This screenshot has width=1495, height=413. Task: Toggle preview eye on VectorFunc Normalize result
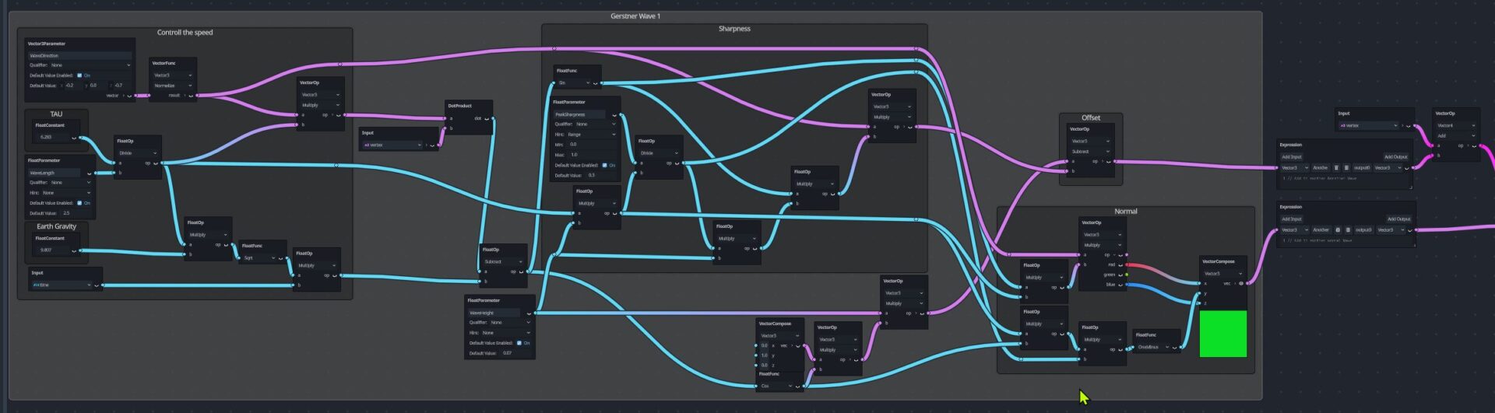click(x=190, y=95)
